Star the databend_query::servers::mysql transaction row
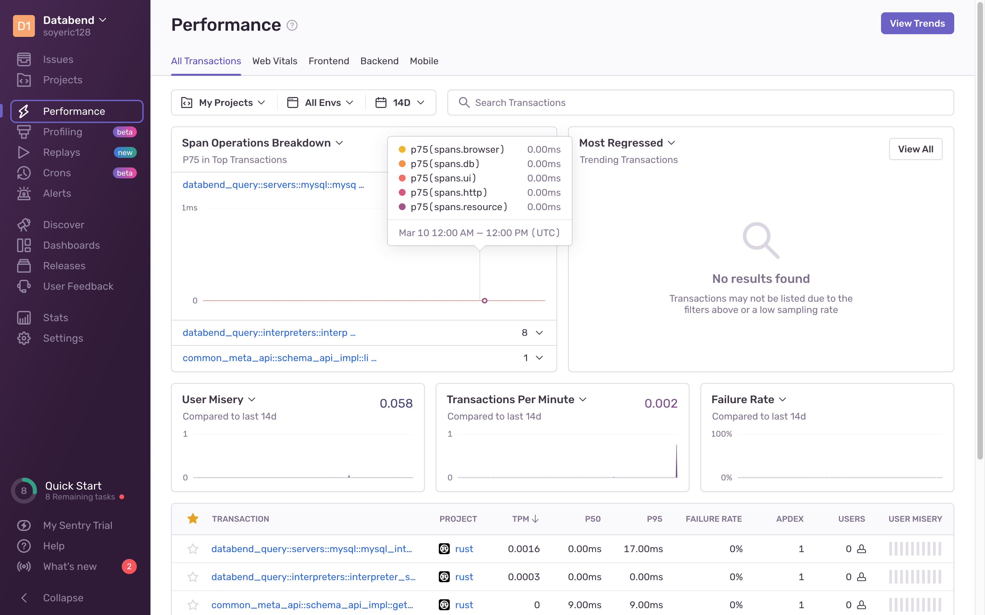The height and width of the screenshot is (615, 985). coord(193,549)
